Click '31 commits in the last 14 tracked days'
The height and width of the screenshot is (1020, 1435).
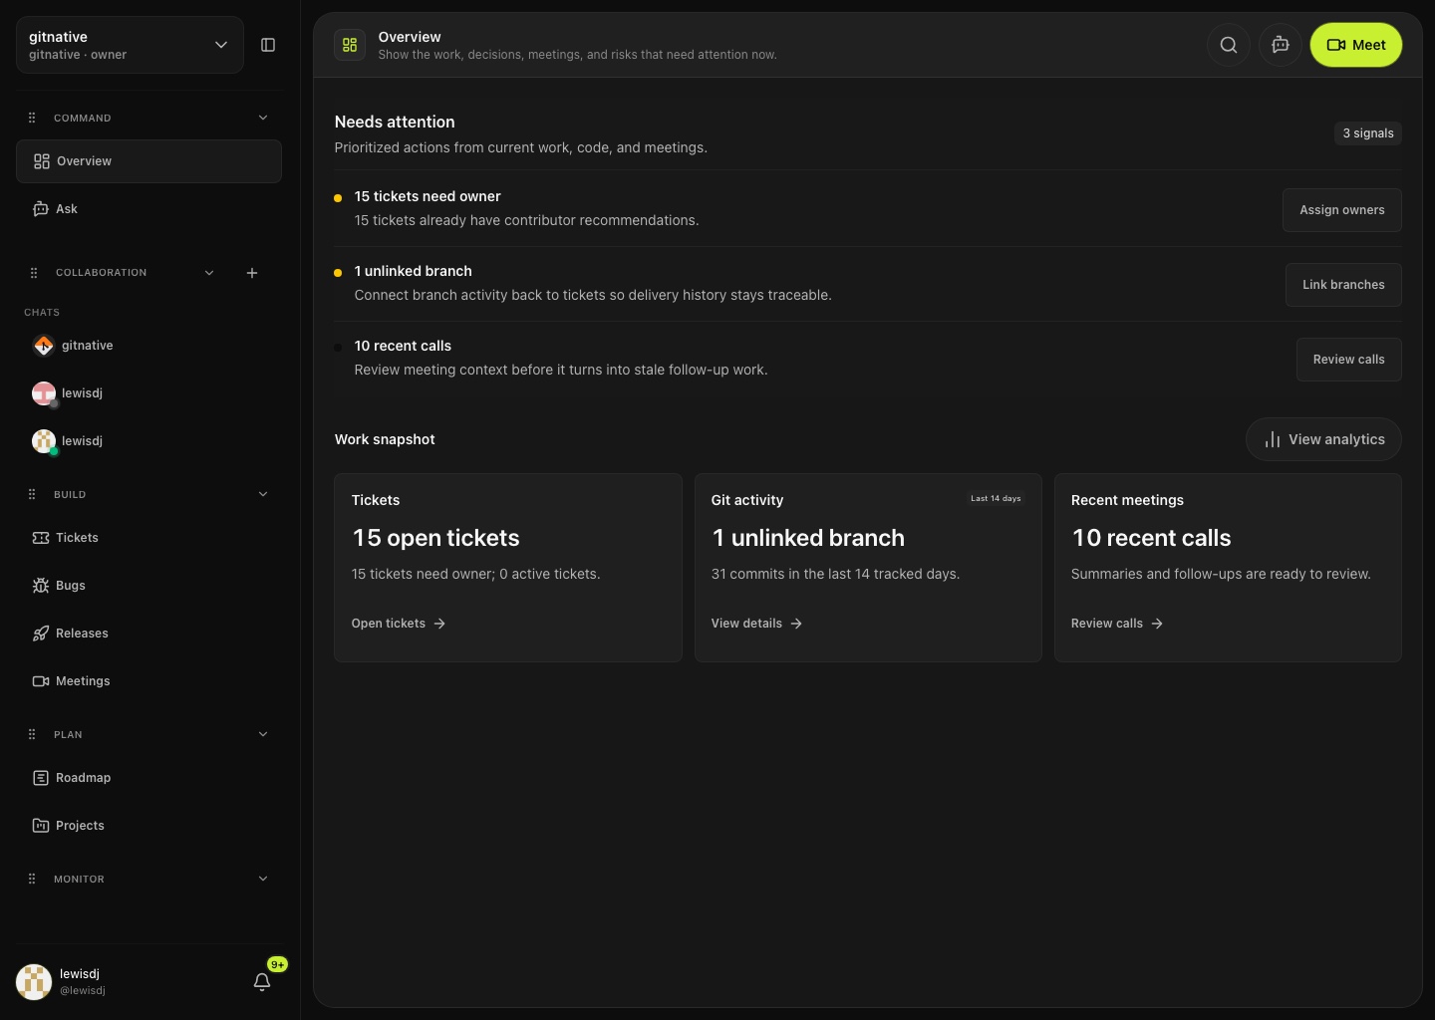tap(835, 574)
